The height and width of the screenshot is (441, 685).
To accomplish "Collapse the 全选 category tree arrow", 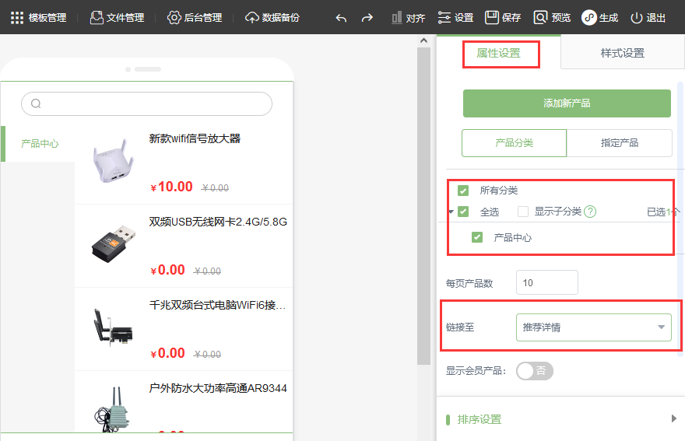I will coord(451,212).
